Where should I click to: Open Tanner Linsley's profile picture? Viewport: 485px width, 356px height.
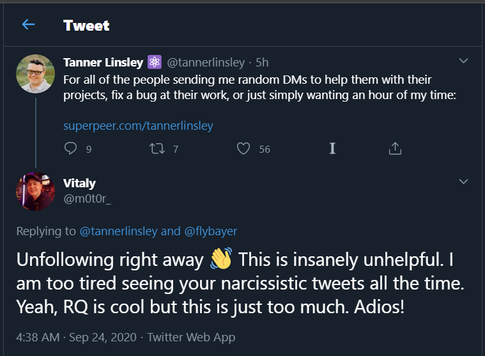[x=35, y=74]
